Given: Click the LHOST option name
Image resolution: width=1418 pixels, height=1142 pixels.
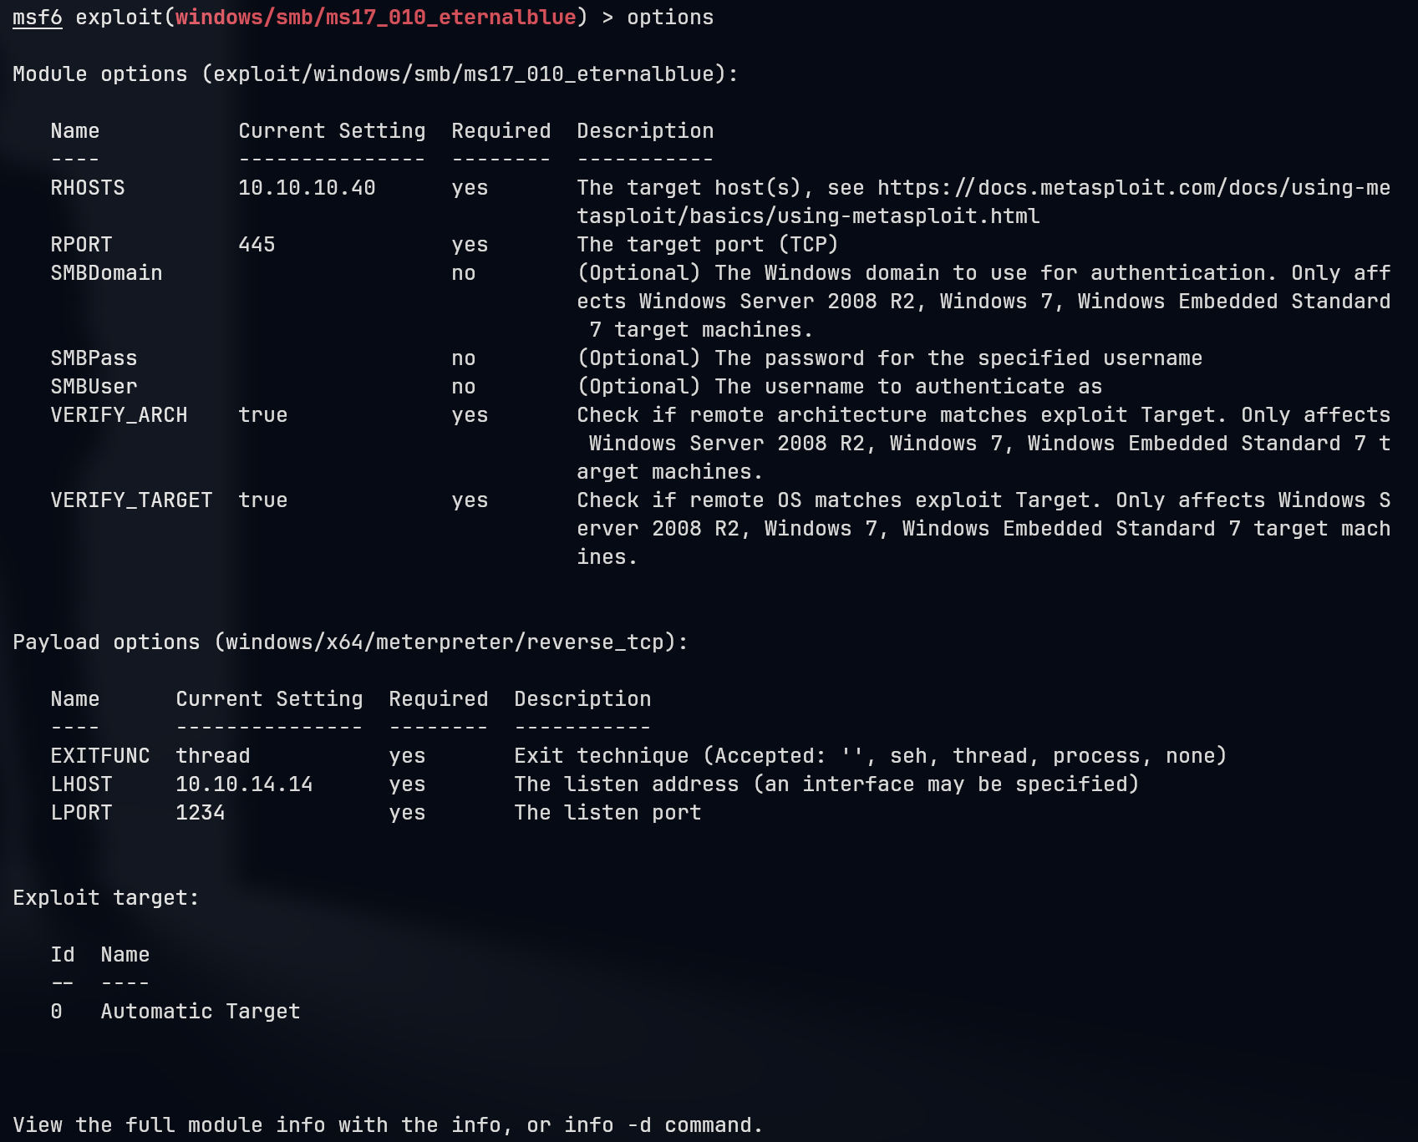Looking at the screenshot, I should [81, 784].
